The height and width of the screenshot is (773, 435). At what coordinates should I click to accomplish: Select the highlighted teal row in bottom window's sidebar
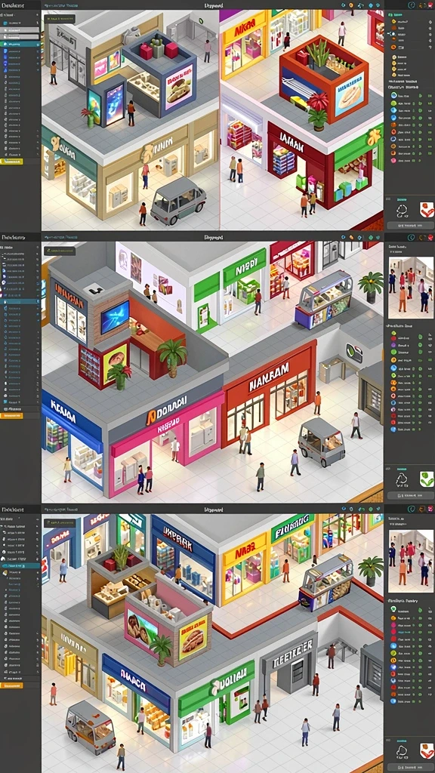[20, 566]
